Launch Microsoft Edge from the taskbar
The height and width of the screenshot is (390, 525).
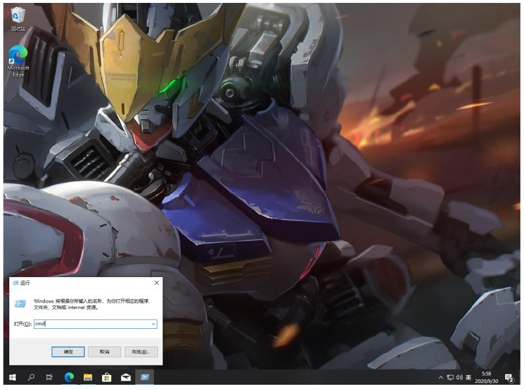pyautogui.click(x=69, y=378)
